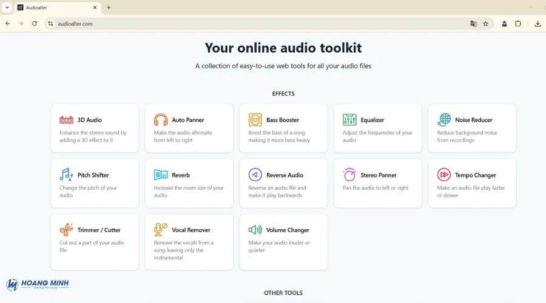Click 'Enhance the stereo sound by' description

click(x=93, y=133)
